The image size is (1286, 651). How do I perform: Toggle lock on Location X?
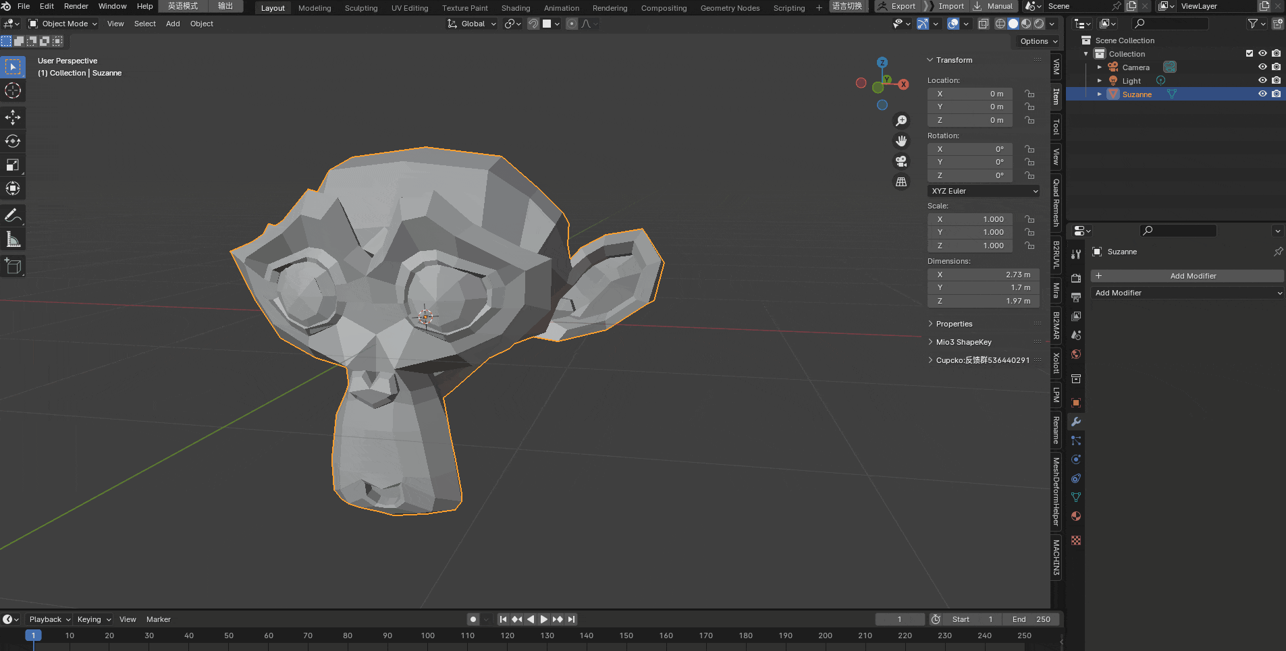(1029, 94)
